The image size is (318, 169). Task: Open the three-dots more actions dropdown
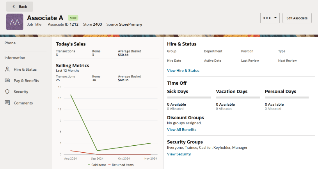tap(270, 18)
